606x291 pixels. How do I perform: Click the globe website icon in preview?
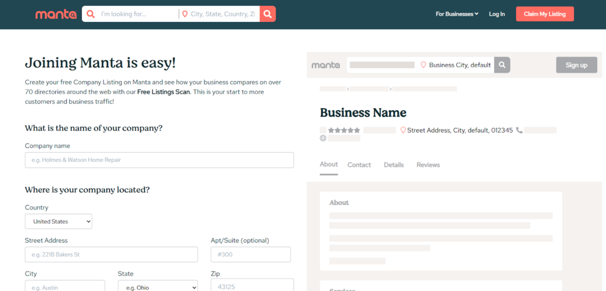pyautogui.click(x=323, y=138)
